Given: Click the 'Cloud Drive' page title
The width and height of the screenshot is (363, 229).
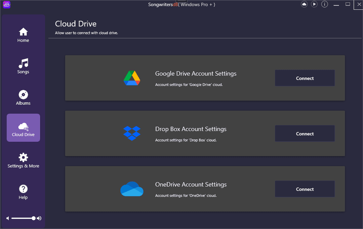Looking at the screenshot, I should tap(76, 24).
